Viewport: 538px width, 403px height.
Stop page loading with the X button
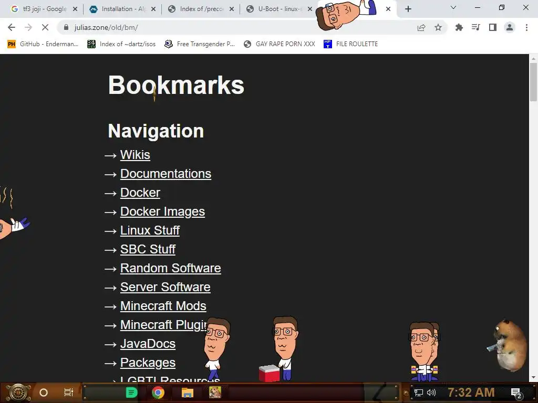pyautogui.click(x=45, y=27)
